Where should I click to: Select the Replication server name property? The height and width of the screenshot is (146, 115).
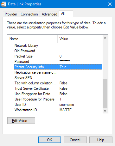[58, 72]
